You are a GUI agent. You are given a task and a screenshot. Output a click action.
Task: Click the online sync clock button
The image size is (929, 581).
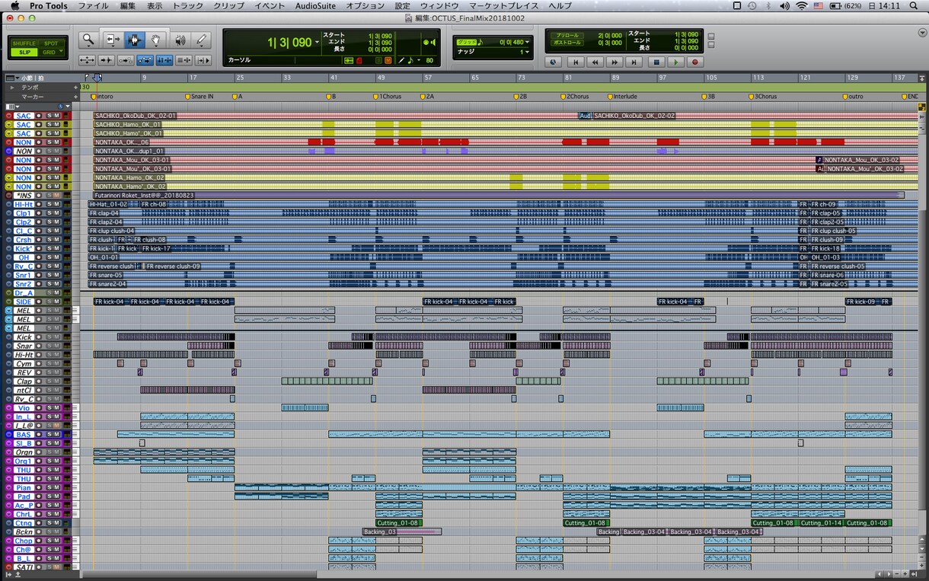tap(554, 62)
